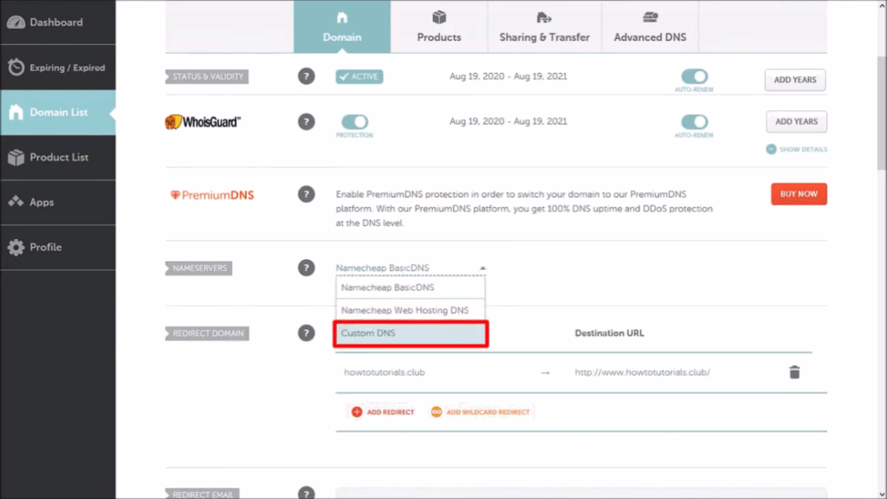Click the page vertical scrollbar
The width and height of the screenshot is (887, 499).
[x=881, y=113]
